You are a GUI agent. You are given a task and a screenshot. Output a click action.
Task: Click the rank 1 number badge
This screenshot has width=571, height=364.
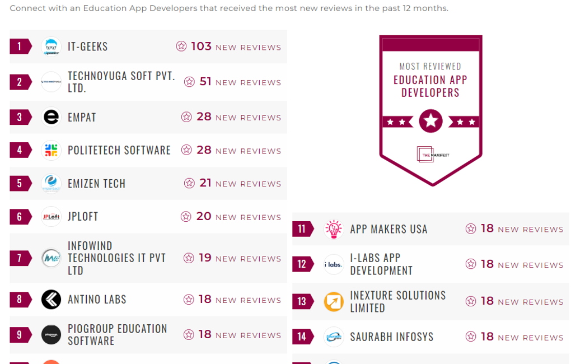pos(20,46)
